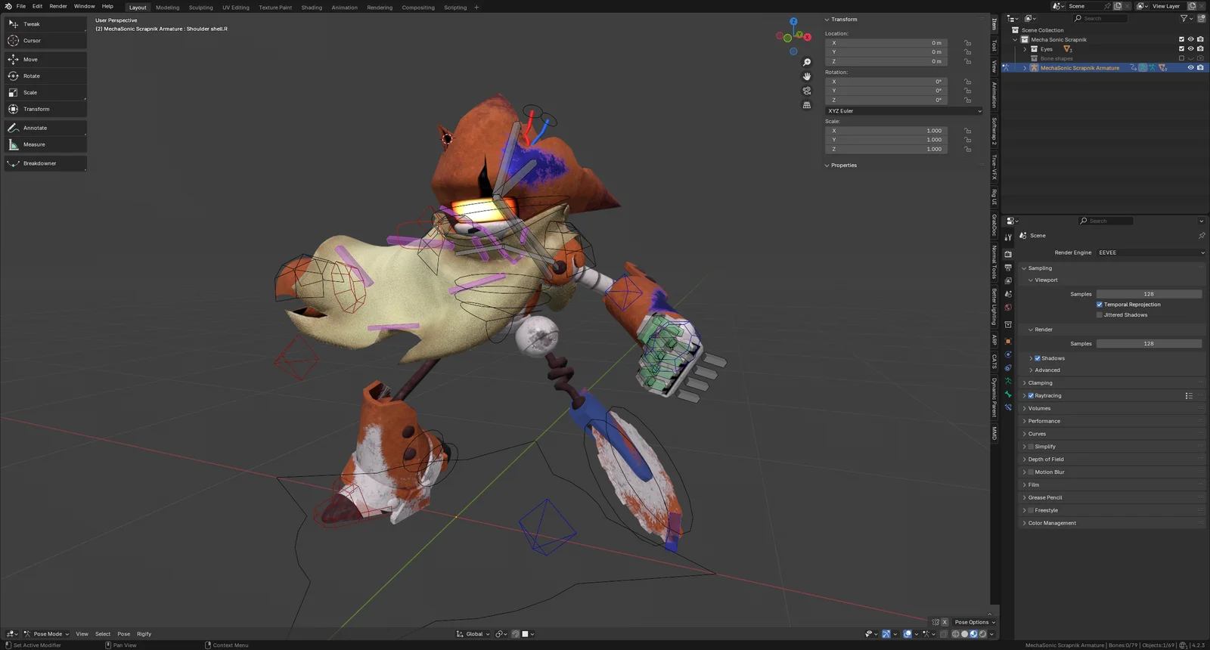Select the Rotate tool
The height and width of the screenshot is (650, 1210).
(x=45, y=76)
